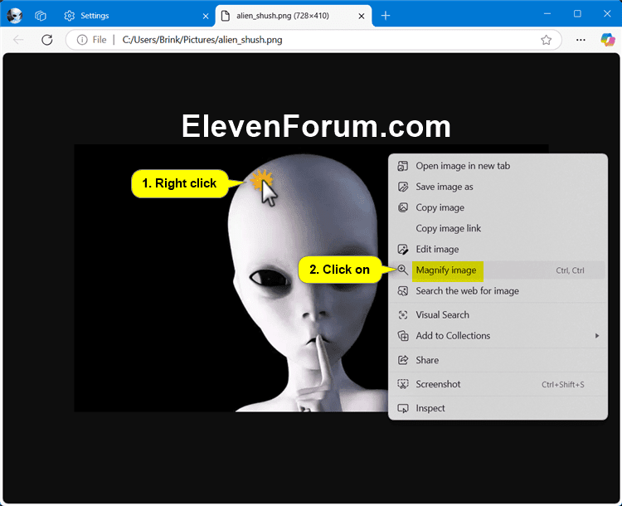Image resolution: width=622 pixels, height=506 pixels.
Task: Click the Magnify image magnifier icon
Action: [402, 270]
